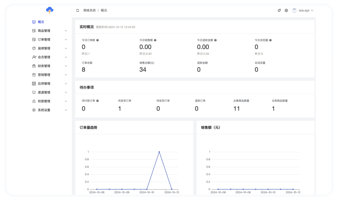Click help icon next to 今日浏览量

pos(270,40)
